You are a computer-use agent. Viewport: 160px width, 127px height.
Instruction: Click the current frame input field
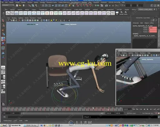click(x=127, y=109)
